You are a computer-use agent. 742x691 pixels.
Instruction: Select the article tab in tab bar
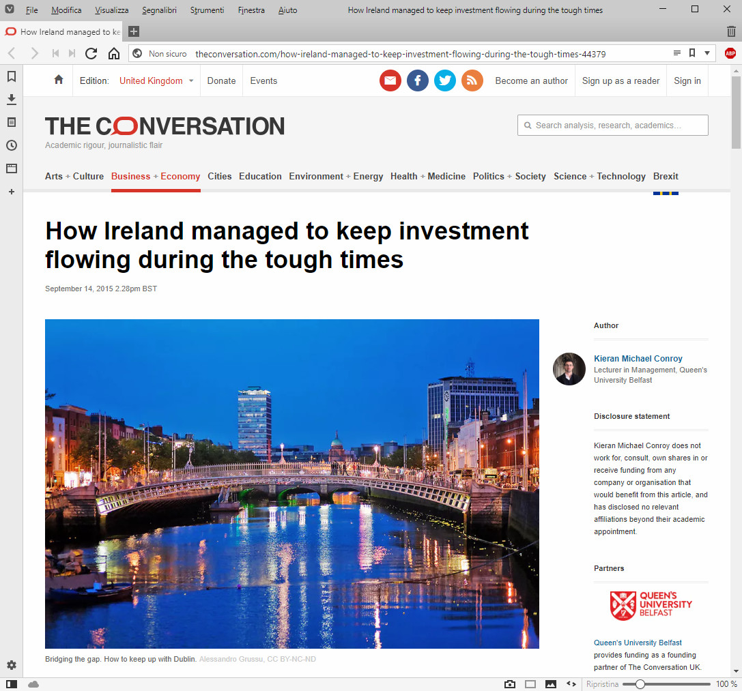click(63, 31)
